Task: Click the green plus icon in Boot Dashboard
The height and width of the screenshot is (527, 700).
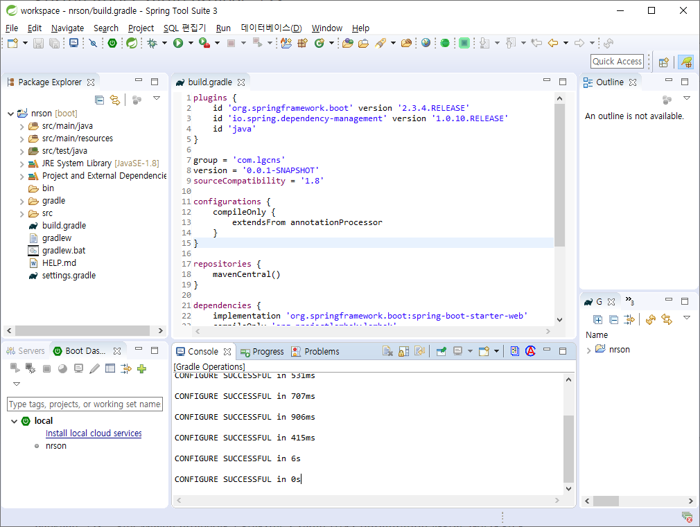Action: (x=142, y=368)
